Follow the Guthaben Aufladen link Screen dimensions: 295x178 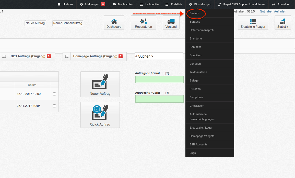coord(273,11)
